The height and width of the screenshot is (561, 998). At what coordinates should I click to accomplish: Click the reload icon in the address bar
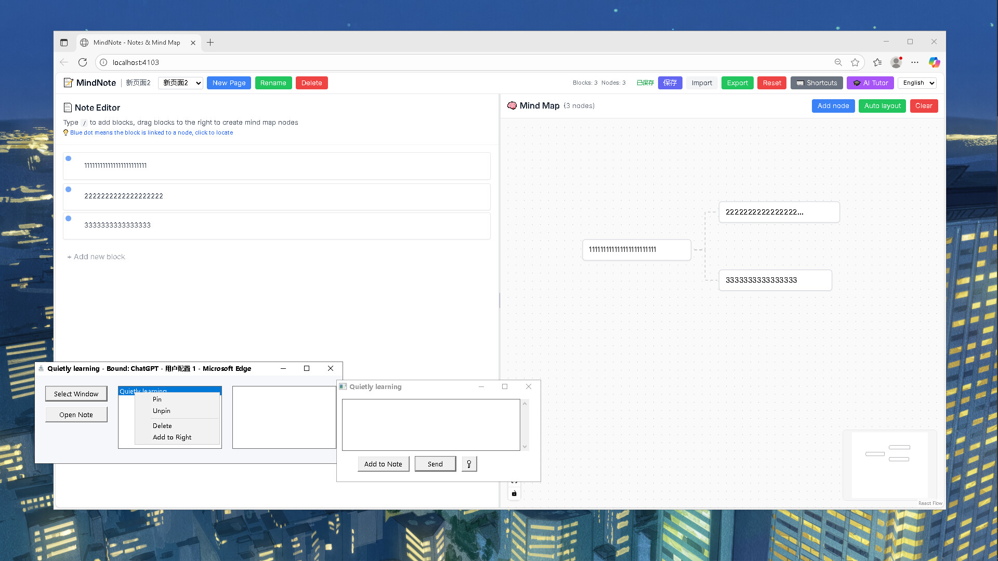[x=83, y=62]
